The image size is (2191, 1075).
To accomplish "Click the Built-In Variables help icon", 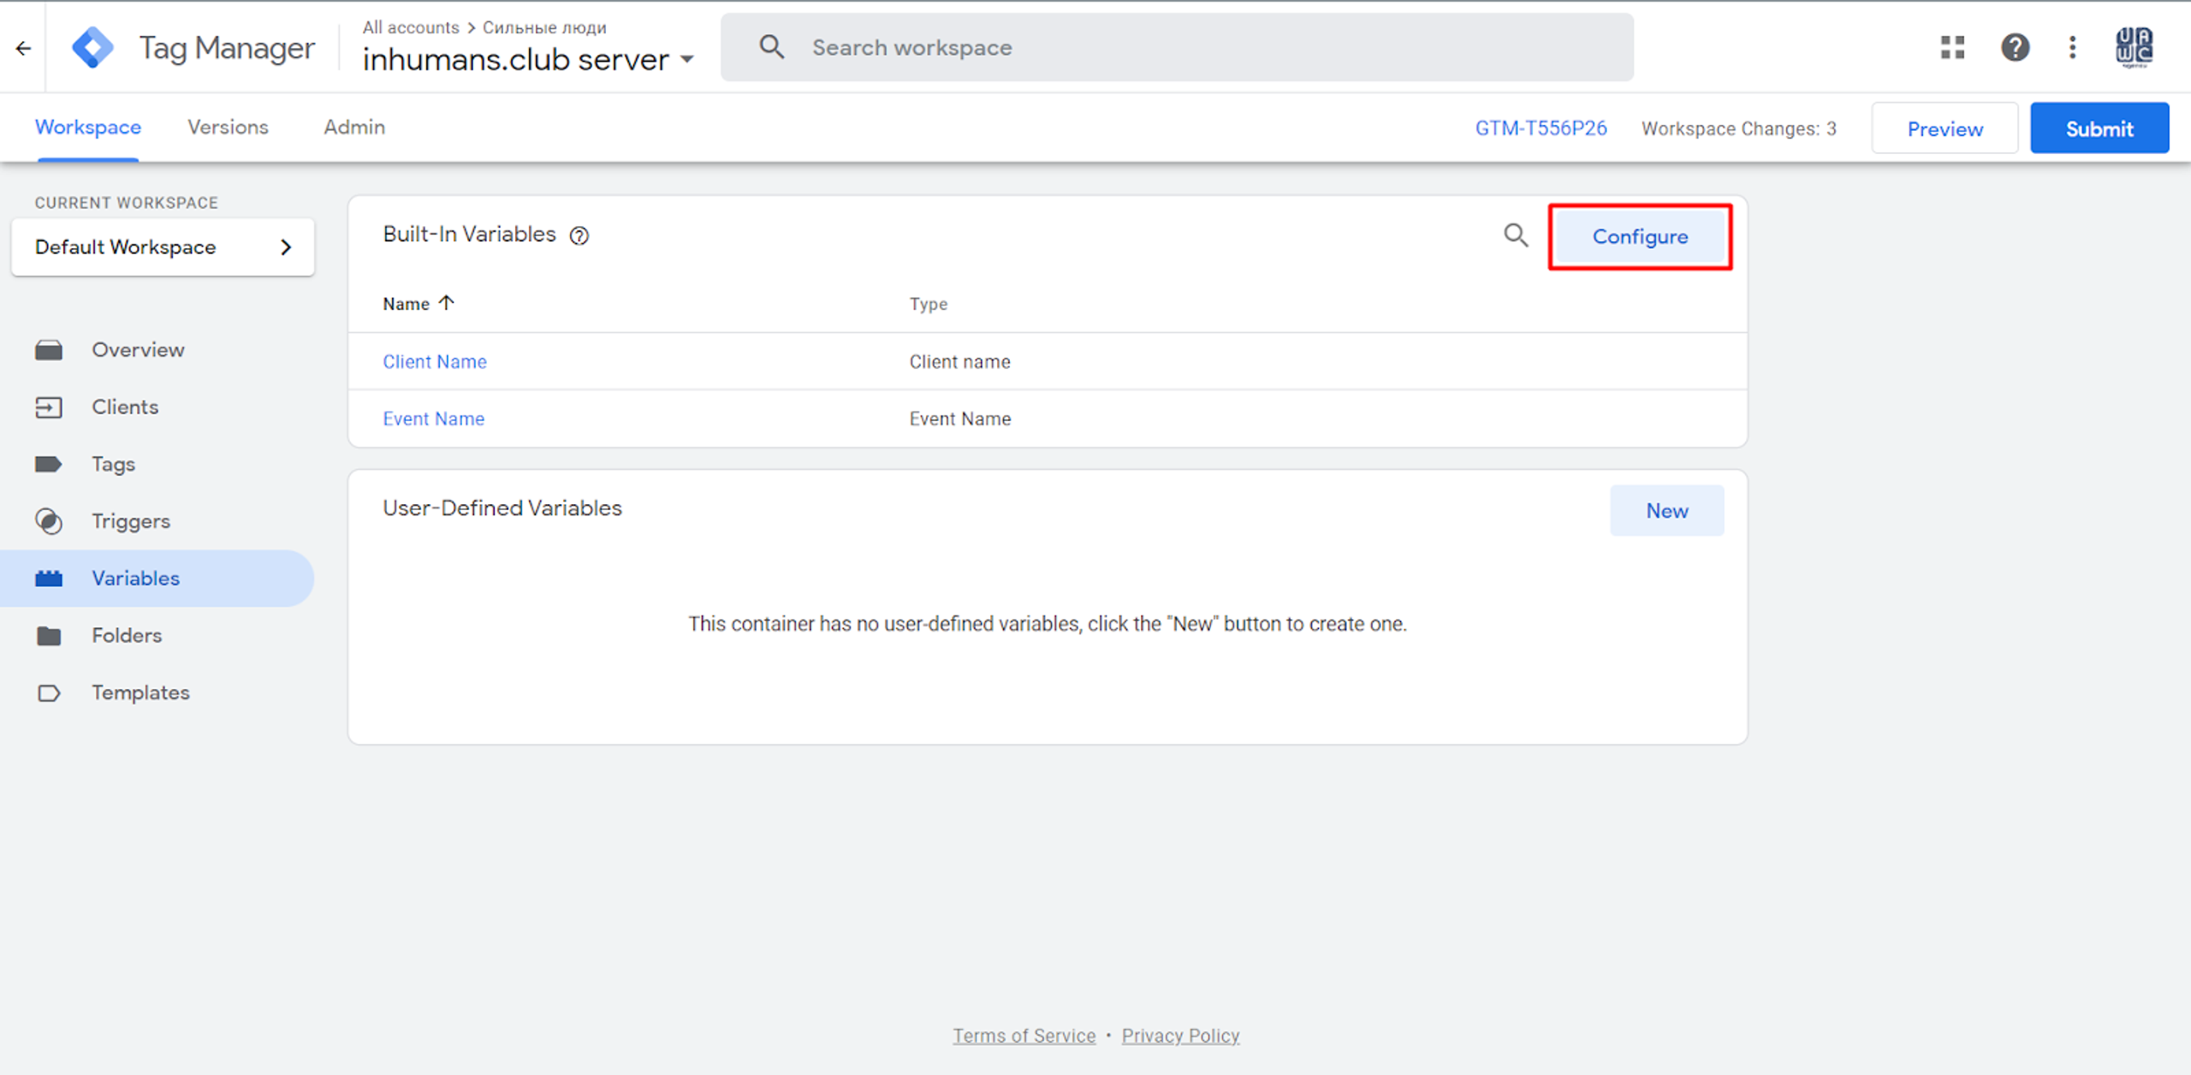I will point(579,236).
